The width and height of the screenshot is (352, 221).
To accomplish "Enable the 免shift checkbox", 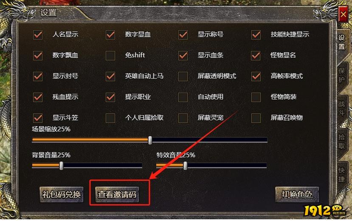I will coord(110,56).
